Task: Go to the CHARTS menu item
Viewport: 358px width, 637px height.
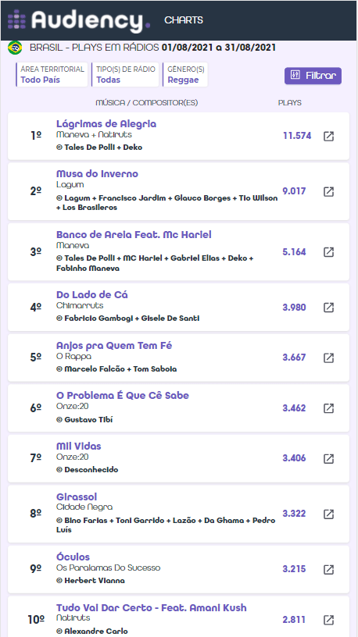Action: (184, 20)
